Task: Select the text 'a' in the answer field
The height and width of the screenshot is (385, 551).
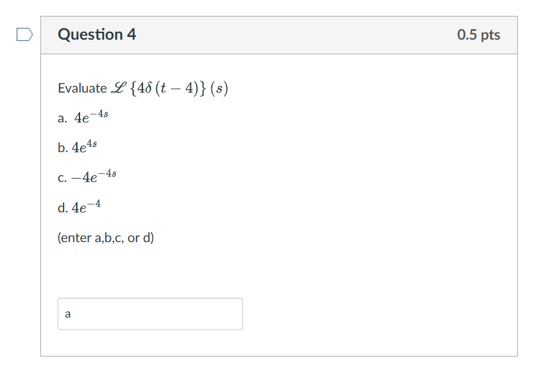Action: 68,314
